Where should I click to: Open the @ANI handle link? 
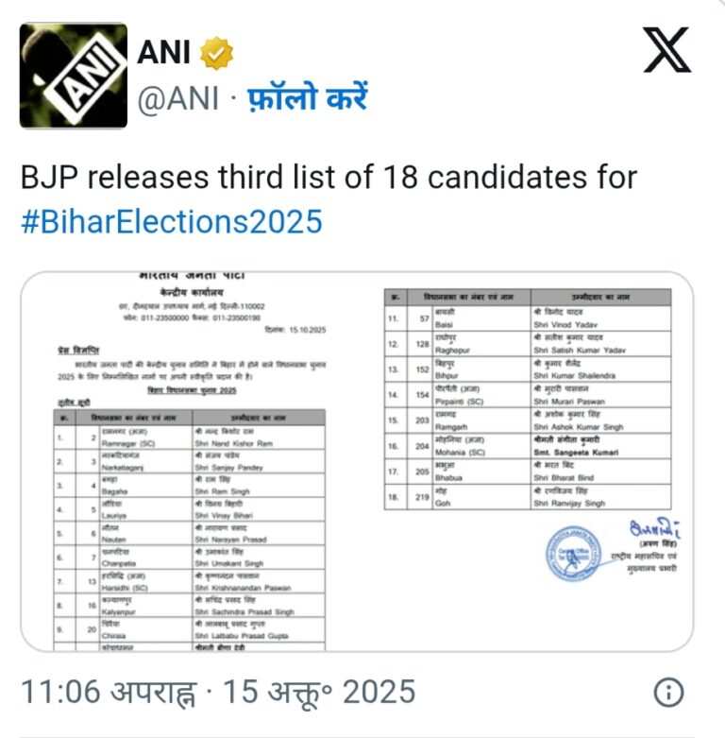[178, 97]
